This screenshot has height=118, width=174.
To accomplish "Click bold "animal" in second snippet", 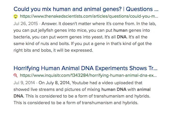I will pyautogui.click(x=144, y=89).
